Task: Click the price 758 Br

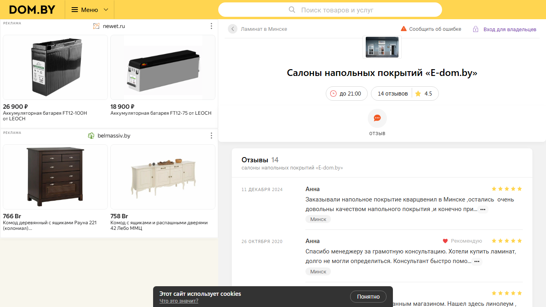Action: pos(119,216)
